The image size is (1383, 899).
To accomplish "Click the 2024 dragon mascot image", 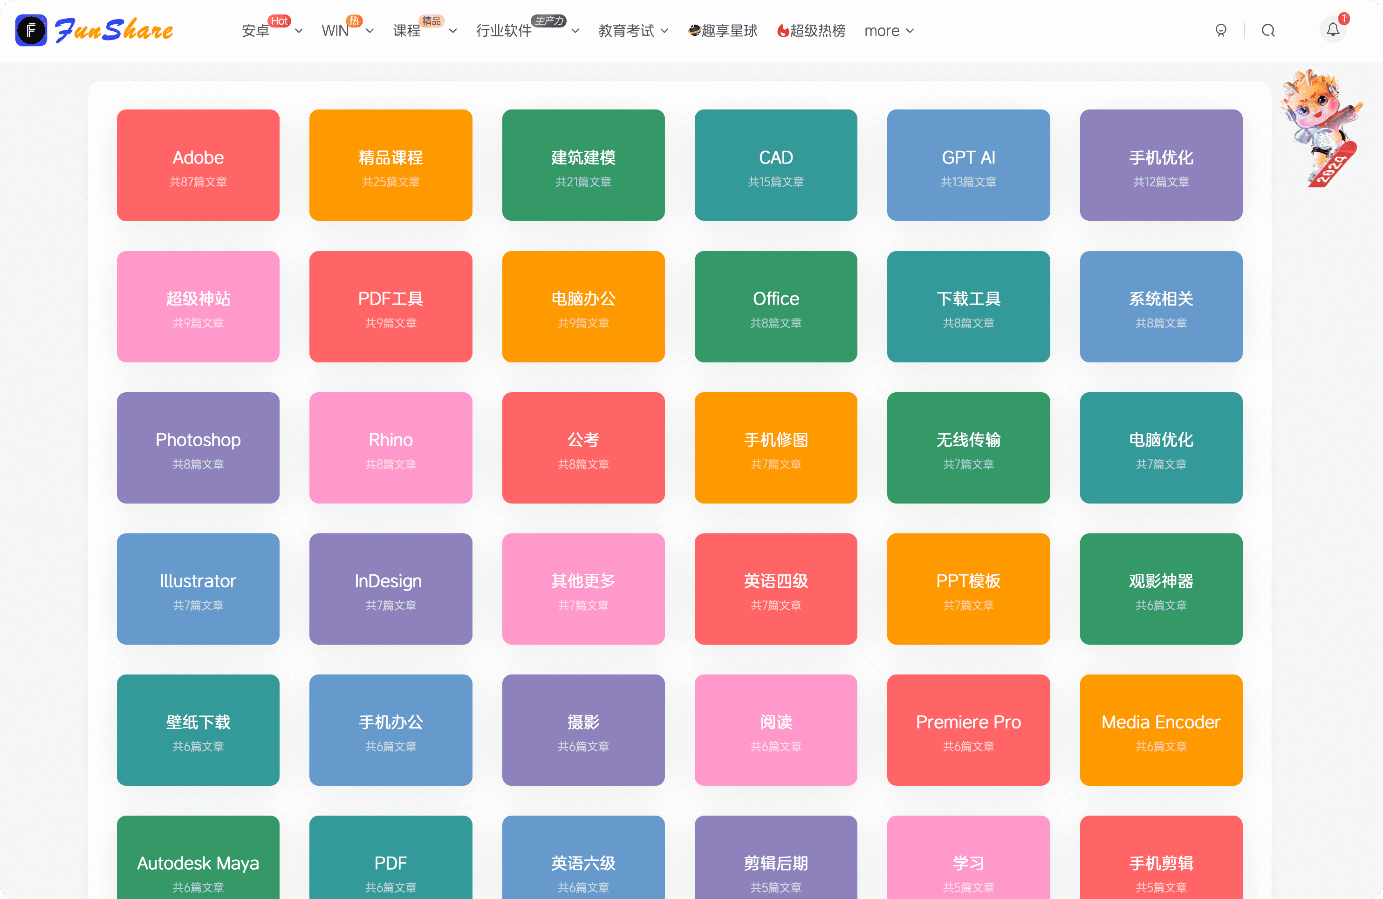I will click(x=1322, y=129).
